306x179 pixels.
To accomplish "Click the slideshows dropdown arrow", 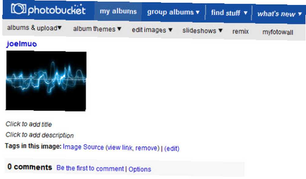I will [x=220, y=31].
